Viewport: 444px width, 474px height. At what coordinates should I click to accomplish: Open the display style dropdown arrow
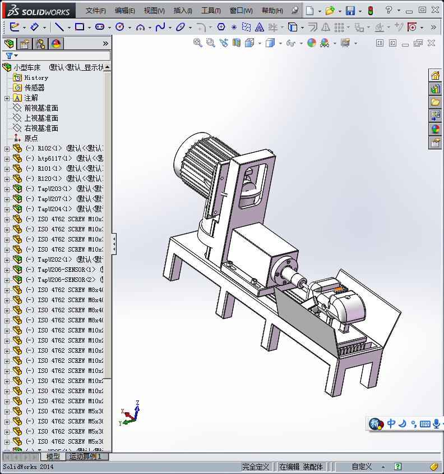280,44
